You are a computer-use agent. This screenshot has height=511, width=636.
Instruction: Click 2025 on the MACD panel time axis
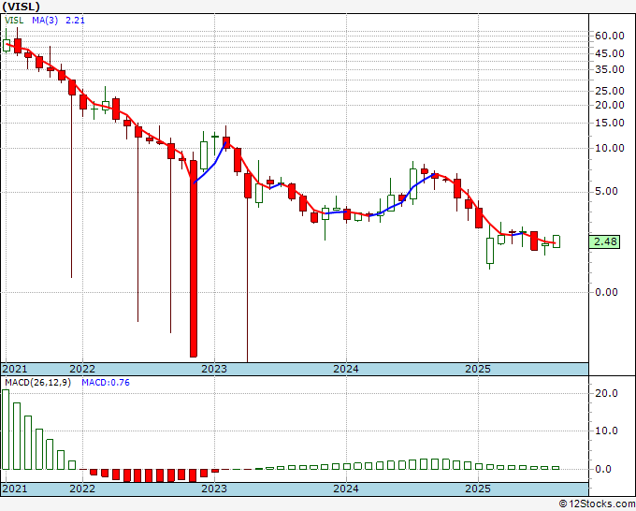478,489
